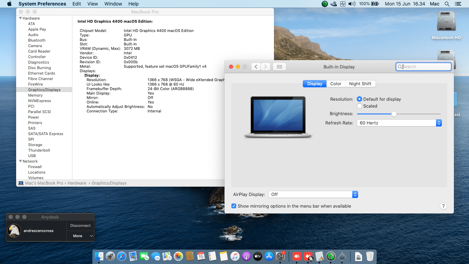Screen dimensions: 469x264
Task: Select Apple Pay in hardware sidebar
Action: [37, 29]
